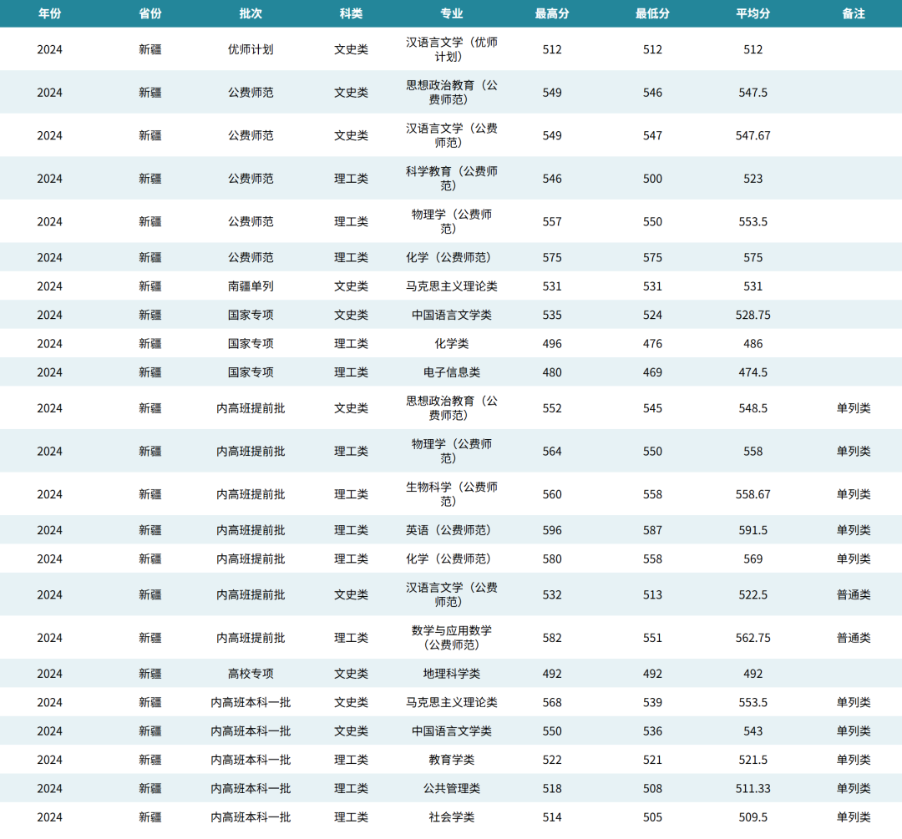This screenshot has height=839, width=902.
Task: Select the 优师计划 batch cell
Action: [x=251, y=49]
